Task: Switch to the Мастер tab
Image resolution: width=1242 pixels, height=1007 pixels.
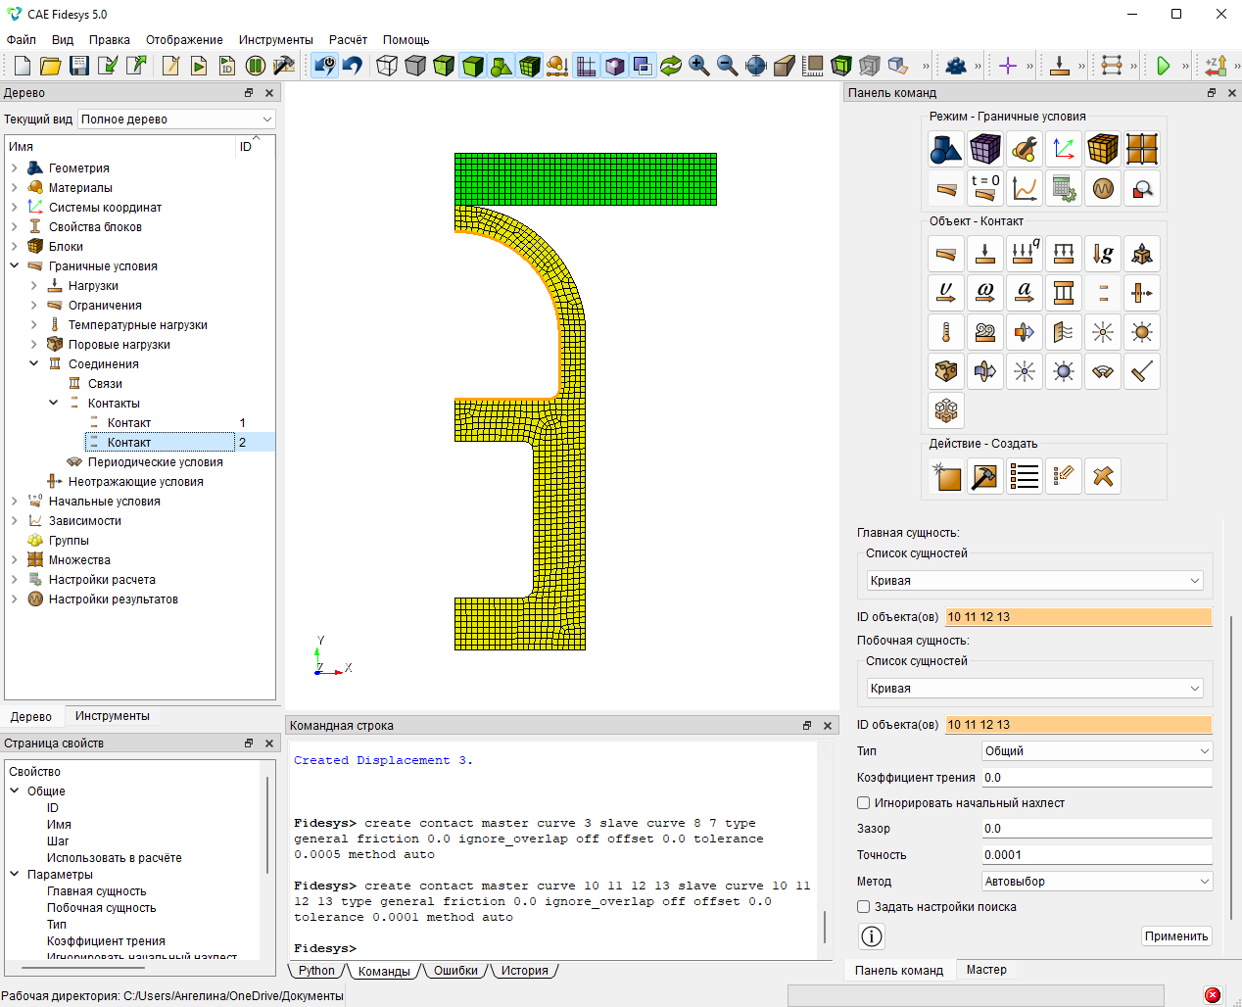Action: tap(986, 970)
